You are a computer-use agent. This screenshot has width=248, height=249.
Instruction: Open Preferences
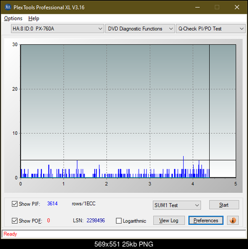206,221
